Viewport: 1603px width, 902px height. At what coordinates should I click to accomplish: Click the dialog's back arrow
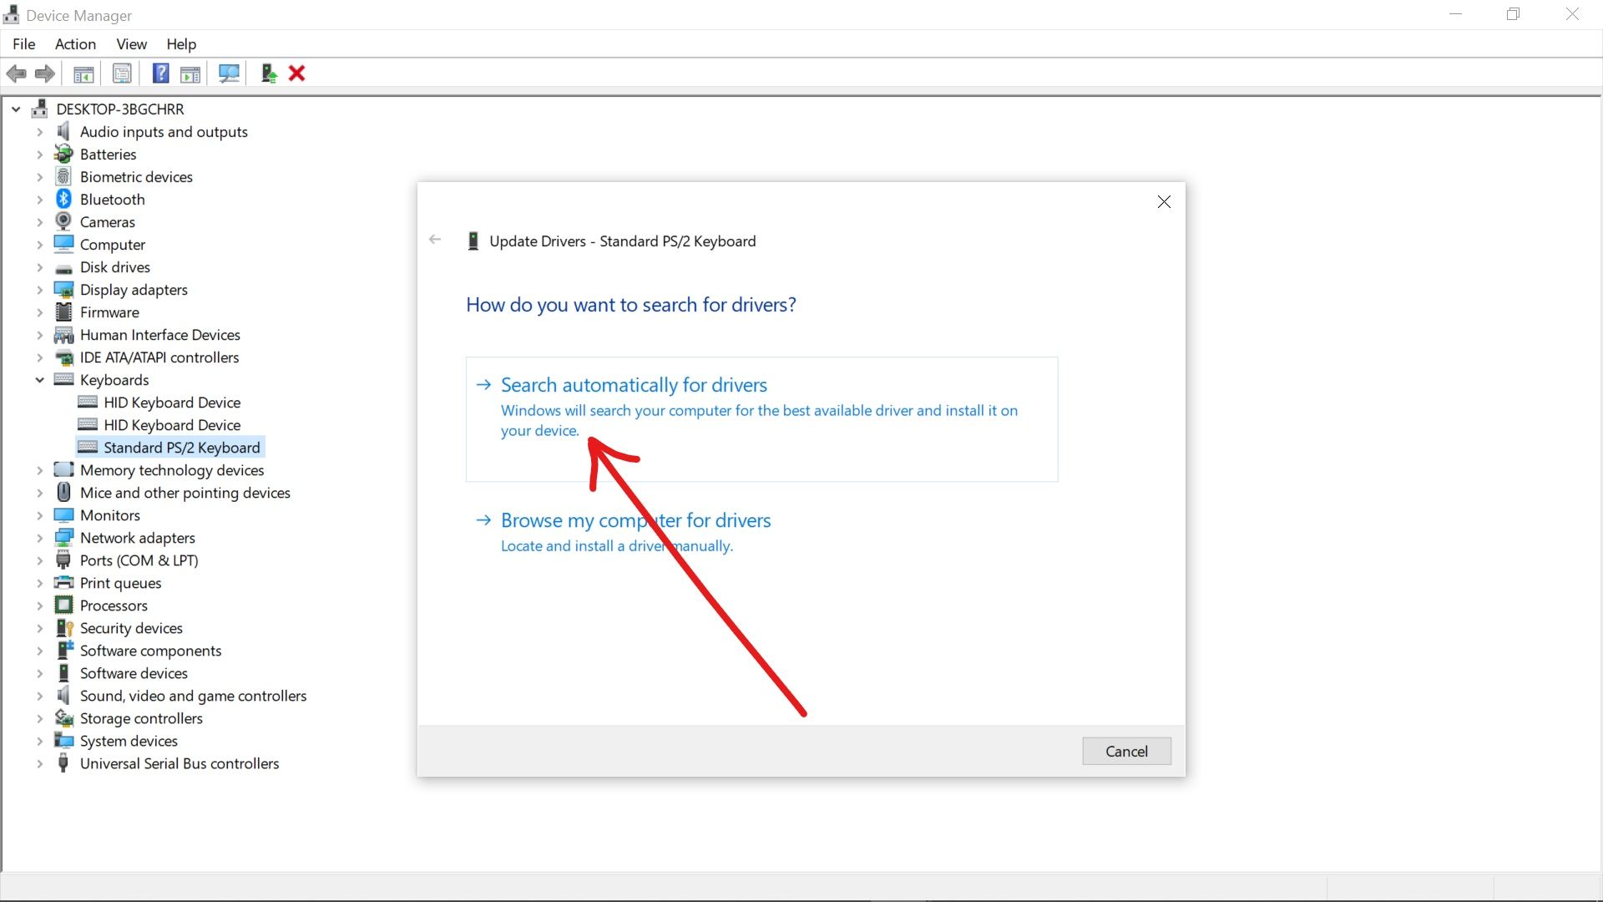[435, 240]
